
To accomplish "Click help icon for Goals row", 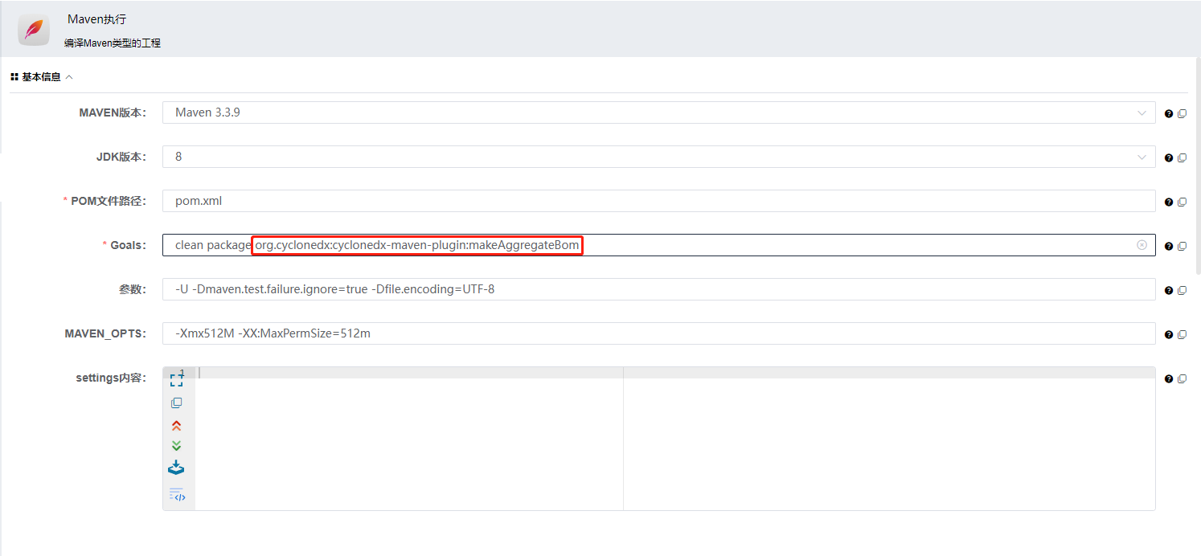I will 1169,247.
